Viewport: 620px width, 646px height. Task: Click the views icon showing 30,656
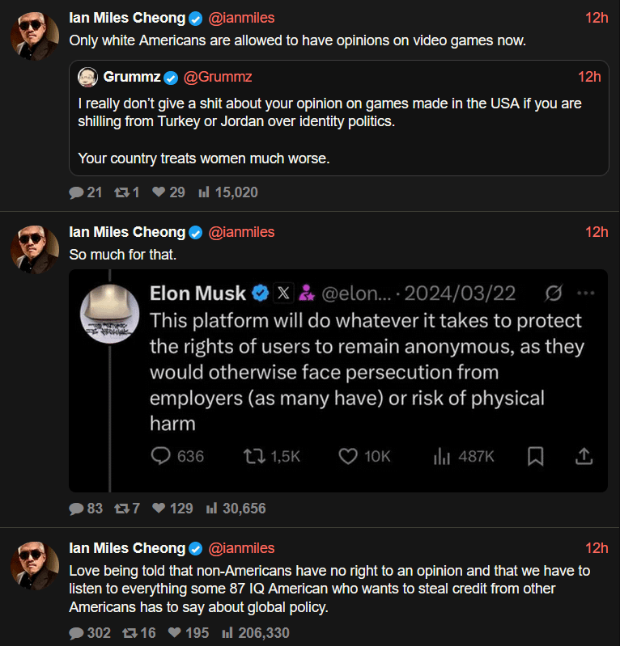click(x=211, y=509)
